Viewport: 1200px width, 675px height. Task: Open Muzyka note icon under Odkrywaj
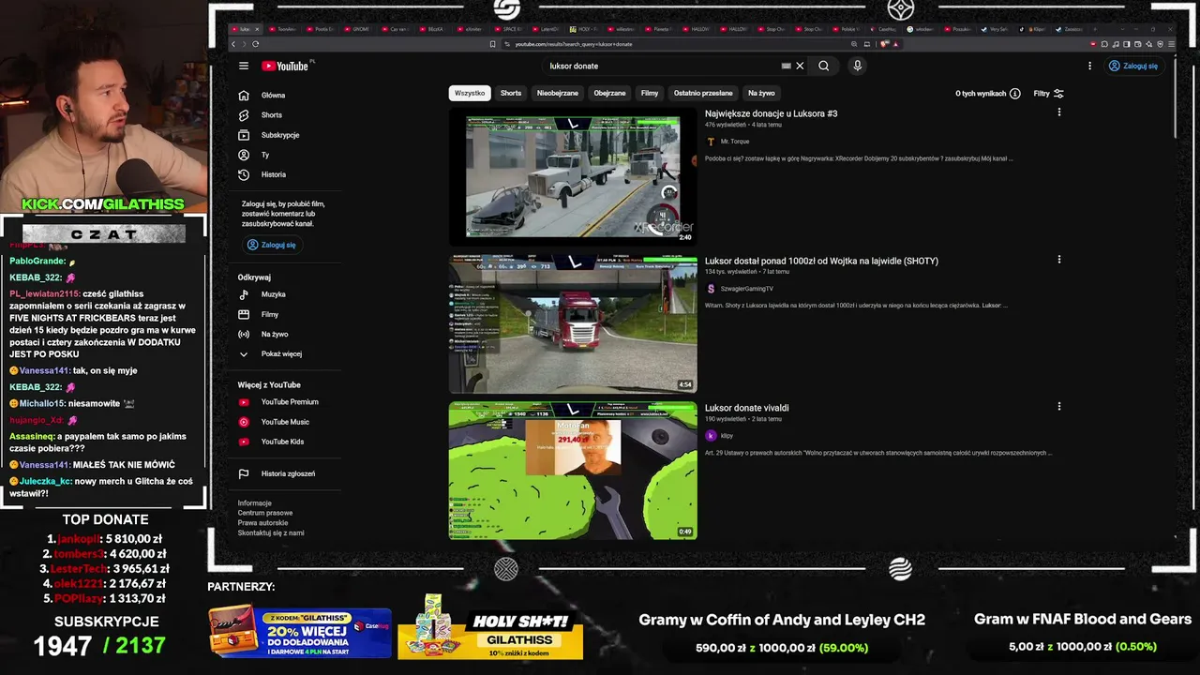pos(244,294)
